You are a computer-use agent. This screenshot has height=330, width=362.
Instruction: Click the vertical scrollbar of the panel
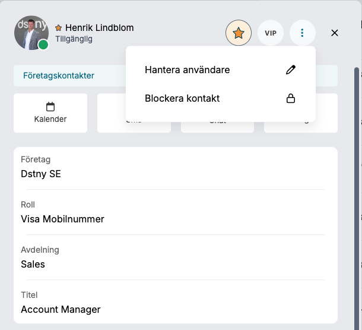357,199
